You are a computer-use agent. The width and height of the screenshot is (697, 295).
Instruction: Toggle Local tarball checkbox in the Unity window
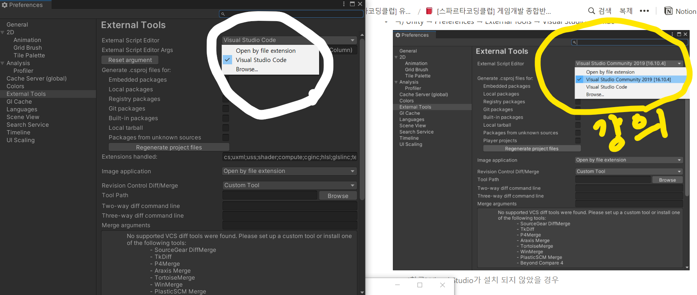coord(226,128)
